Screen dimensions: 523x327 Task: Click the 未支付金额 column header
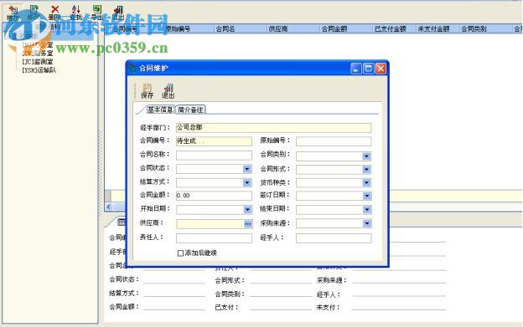click(438, 29)
